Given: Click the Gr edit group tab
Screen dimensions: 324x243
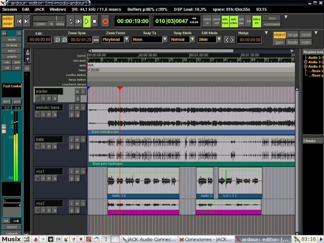Looking at the screenshot, I should coord(27,68).
